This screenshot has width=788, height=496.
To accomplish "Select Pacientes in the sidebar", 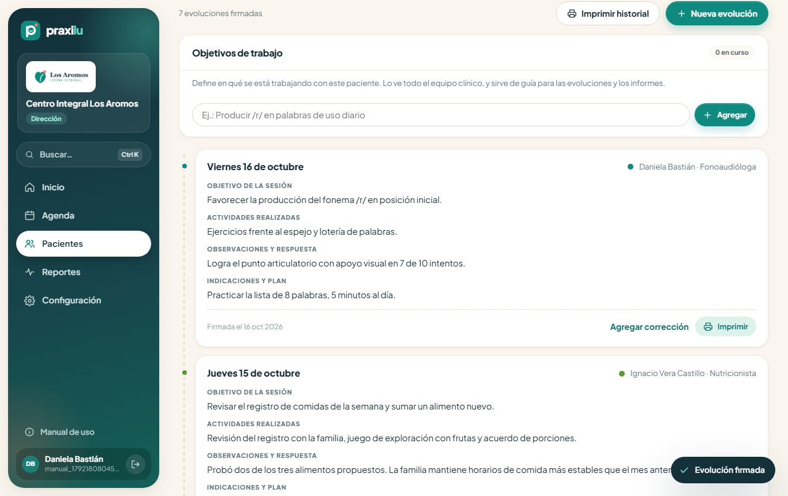I will coord(84,244).
